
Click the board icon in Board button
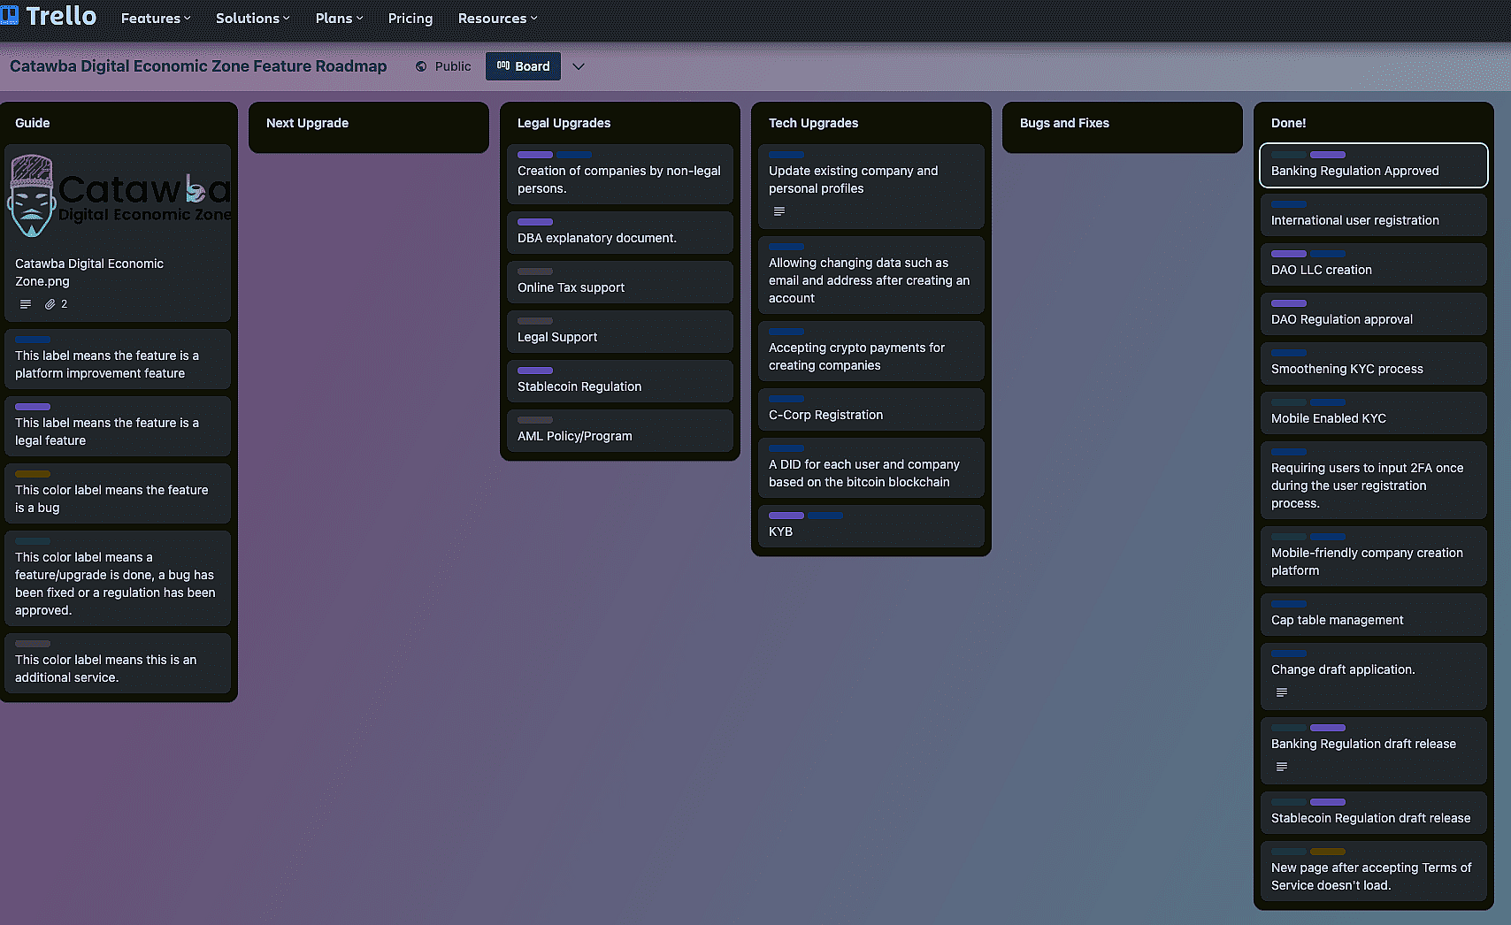click(x=503, y=66)
